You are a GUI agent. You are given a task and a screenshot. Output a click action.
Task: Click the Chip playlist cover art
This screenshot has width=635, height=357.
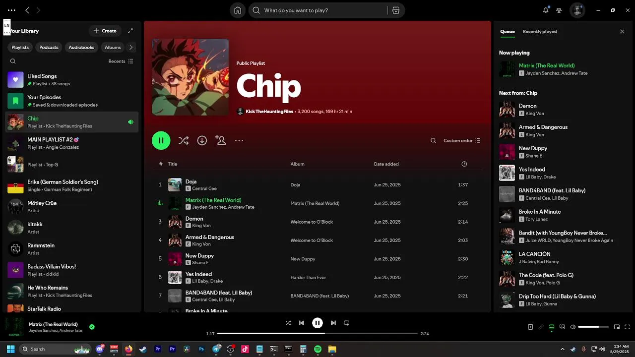point(190,77)
